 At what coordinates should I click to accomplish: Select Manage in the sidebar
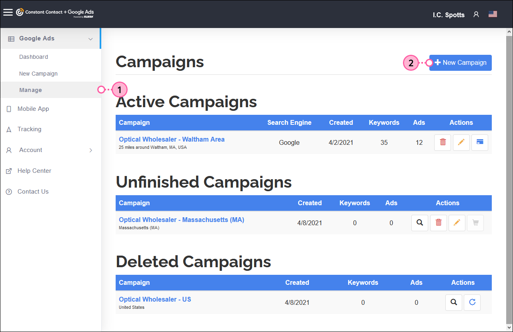30,90
